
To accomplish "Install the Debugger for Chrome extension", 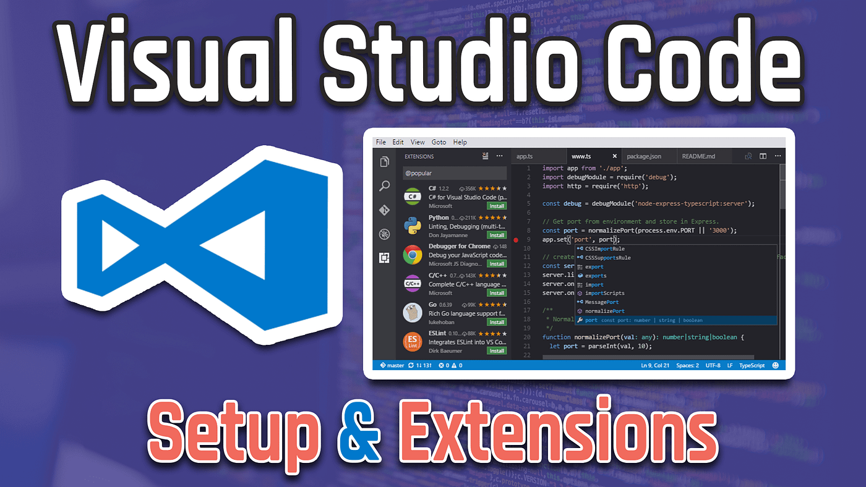I will pyautogui.click(x=497, y=264).
